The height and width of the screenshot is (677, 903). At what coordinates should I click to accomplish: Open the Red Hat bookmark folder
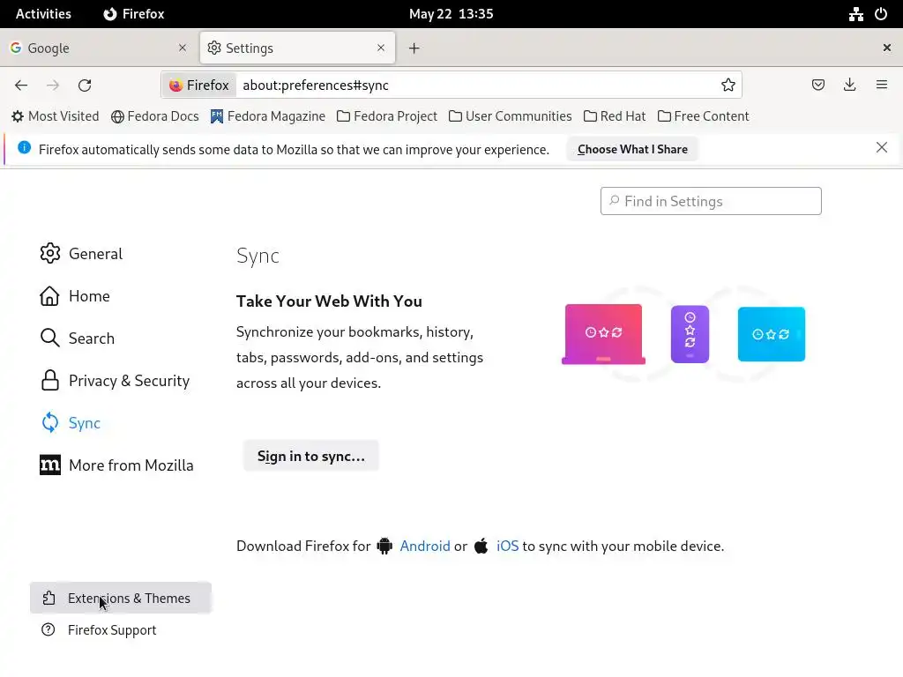[x=615, y=116]
